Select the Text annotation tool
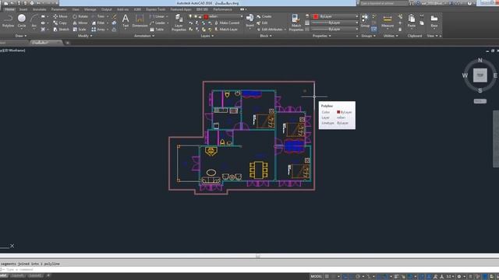 [x=126, y=21]
